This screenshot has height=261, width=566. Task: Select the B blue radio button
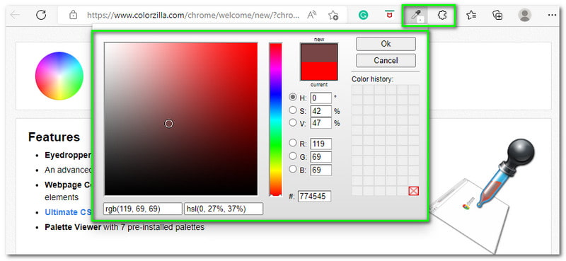pos(293,169)
